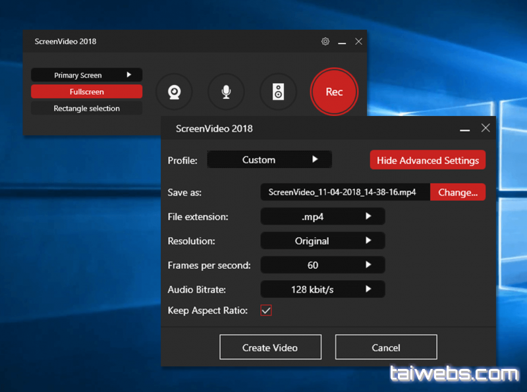This screenshot has height=392, width=527.
Task: Toggle the microphone recording icon
Action: (226, 92)
